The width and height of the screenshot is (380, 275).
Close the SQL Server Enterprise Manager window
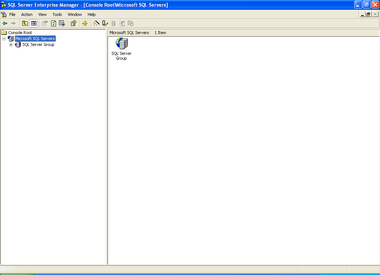[x=375, y=4]
